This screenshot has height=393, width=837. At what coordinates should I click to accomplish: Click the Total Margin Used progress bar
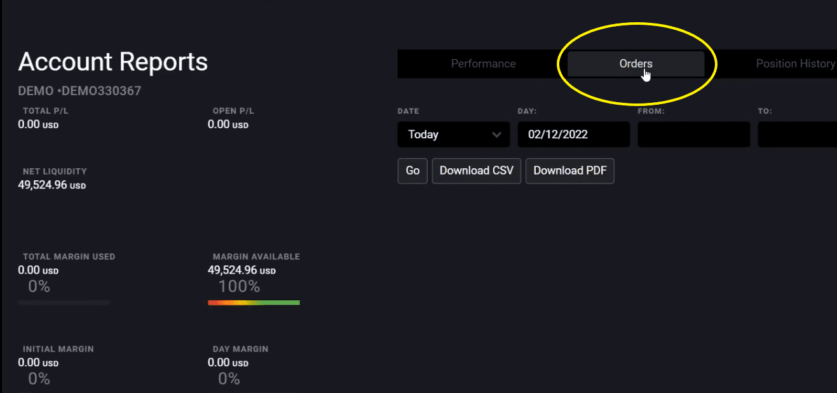[x=64, y=303]
